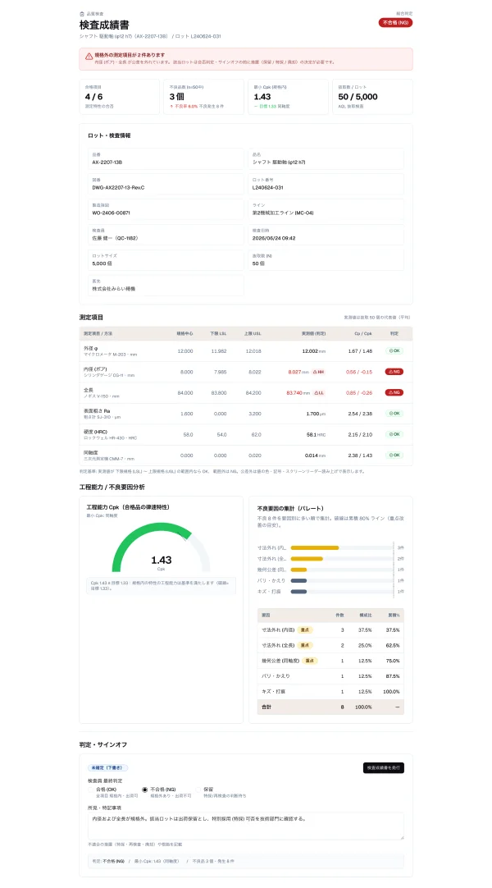Image resolution: width=492 pixels, height=888 pixels.
Task: Click the yellow 寸法外れ (内径) Pareto bar
Action: tap(314, 547)
